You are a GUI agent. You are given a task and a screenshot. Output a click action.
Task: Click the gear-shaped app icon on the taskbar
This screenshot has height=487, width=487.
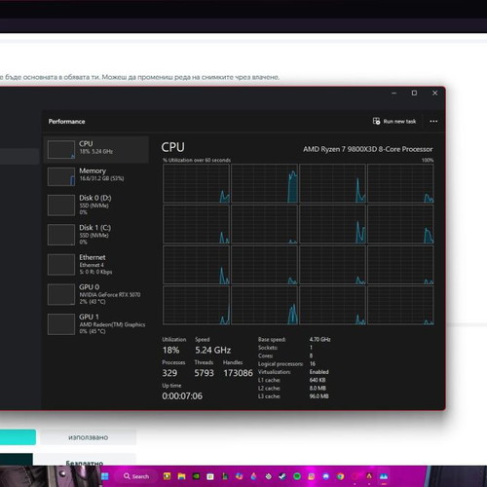pos(268,476)
